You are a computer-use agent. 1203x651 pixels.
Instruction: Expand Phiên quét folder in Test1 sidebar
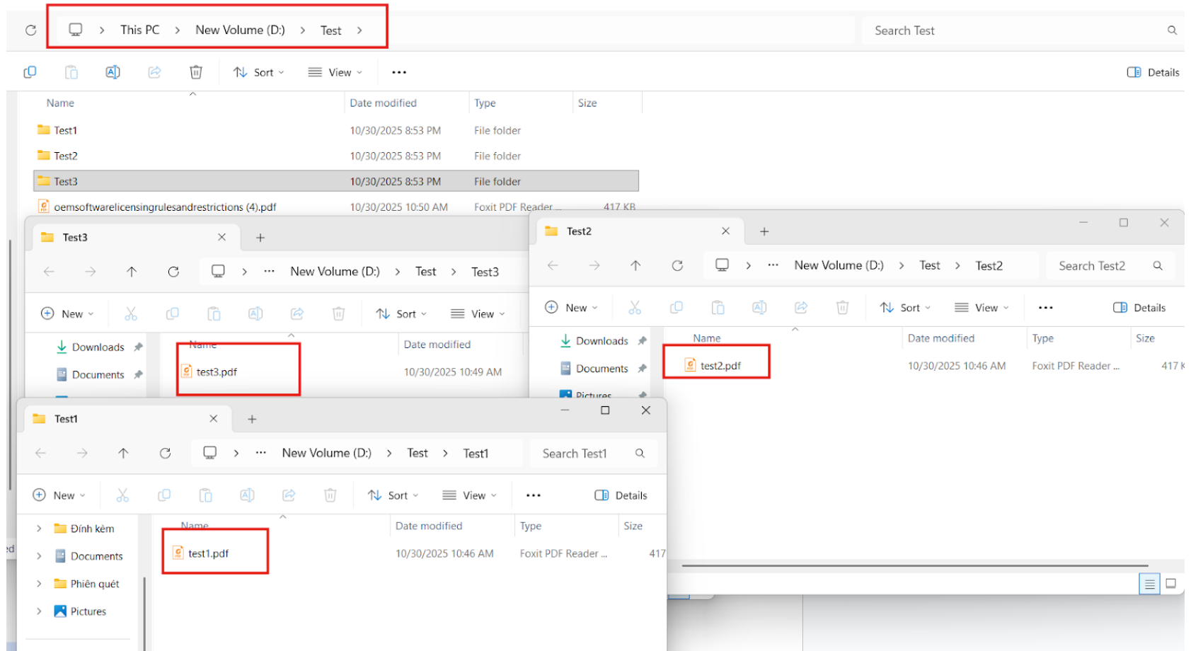39,584
